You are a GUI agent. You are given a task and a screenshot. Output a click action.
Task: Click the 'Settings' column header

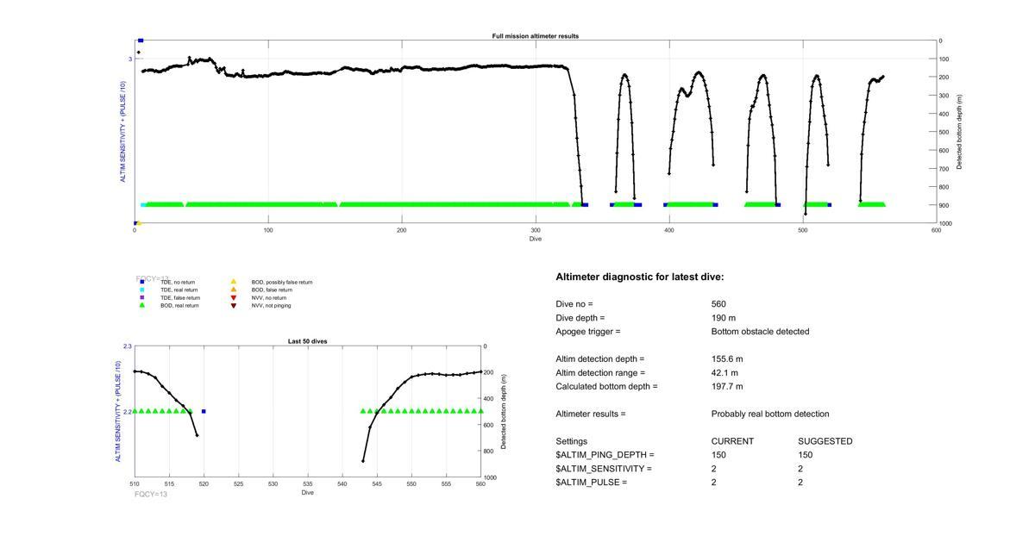[572, 441]
